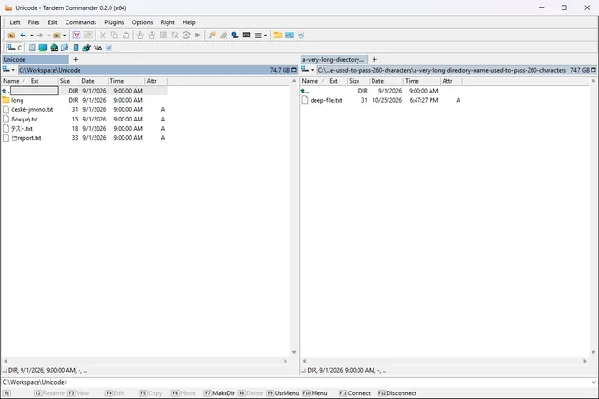Click the circular refresh icon
Image resolution: width=599 pixels, height=399 pixels.
click(186, 36)
